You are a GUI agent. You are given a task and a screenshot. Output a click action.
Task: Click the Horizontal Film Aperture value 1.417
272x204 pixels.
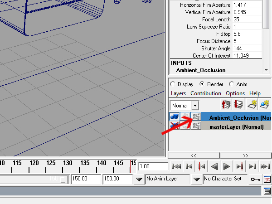click(x=247, y=5)
